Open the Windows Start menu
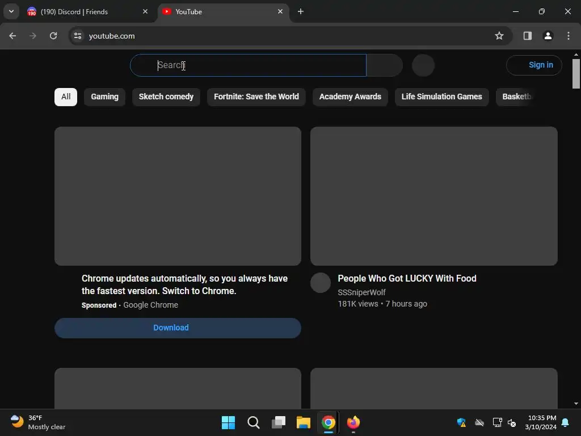Viewport: 581px width, 436px height. [x=228, y=422]
